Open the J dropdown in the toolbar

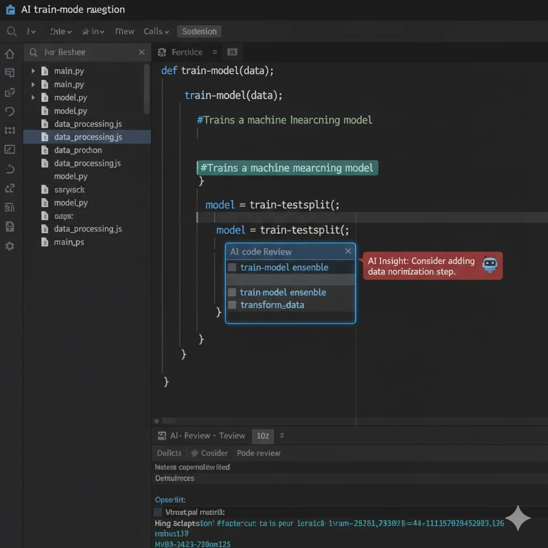click(31, 32)
